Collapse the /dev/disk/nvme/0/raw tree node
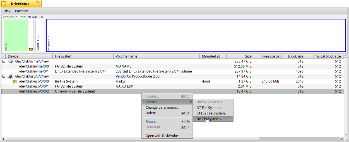This screenshot has height=142, width=349. coord(4,61)
